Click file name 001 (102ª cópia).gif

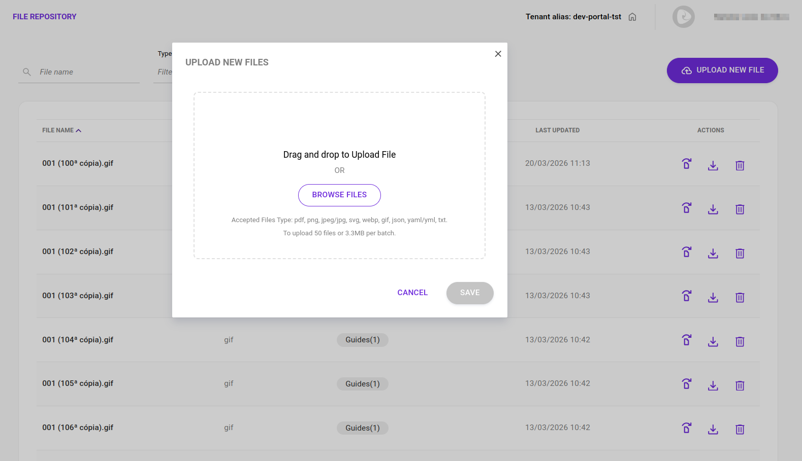[78, 252]
